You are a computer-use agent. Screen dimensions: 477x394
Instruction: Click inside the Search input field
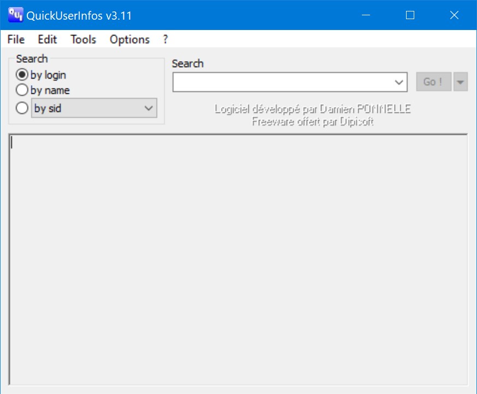[x=284, y=81]
